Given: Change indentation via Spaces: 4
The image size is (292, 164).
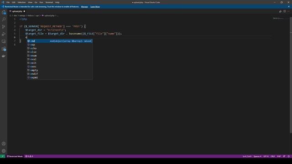Looking at the screenshot, I should pyautogui.click(x=257, y=156).
